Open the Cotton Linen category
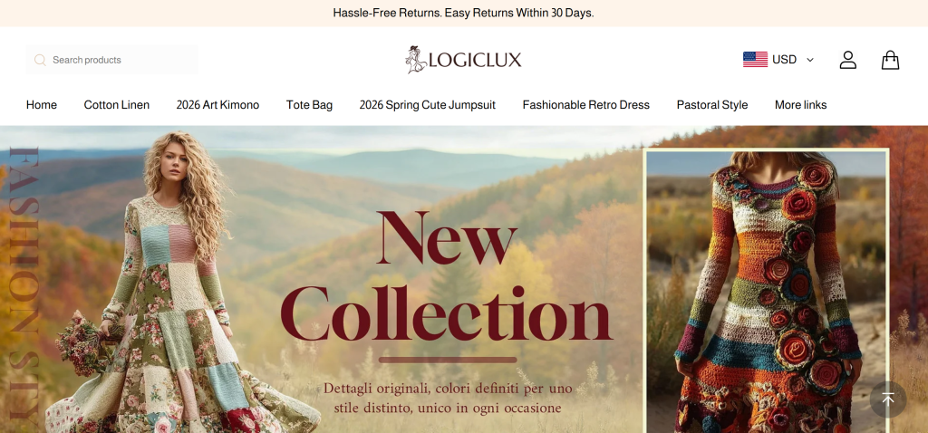This screenshot has width=928, height=433. (x=117, y=105)
